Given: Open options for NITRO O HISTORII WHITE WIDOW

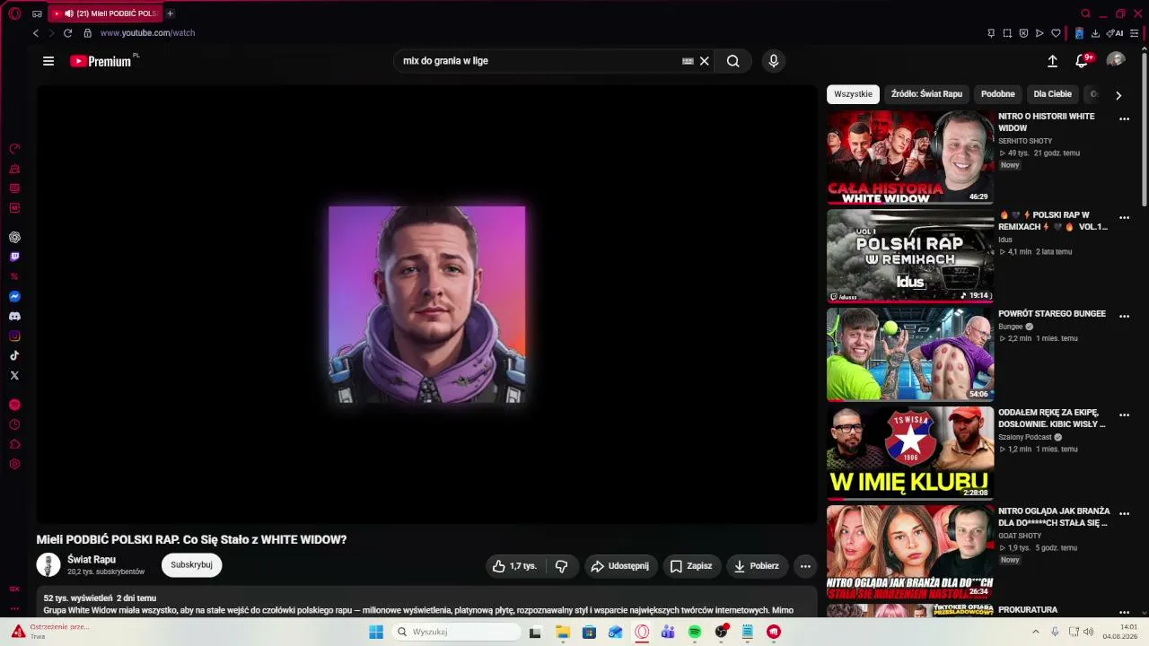Looking at the screenshot, I should [x=1124, y=118].
